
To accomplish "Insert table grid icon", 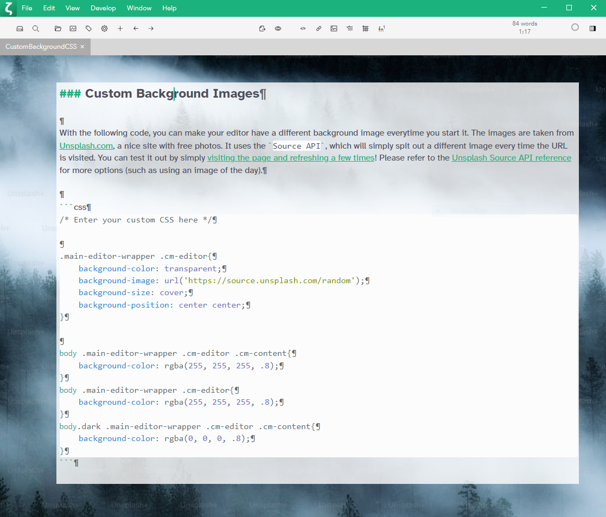I will [365, 29].
